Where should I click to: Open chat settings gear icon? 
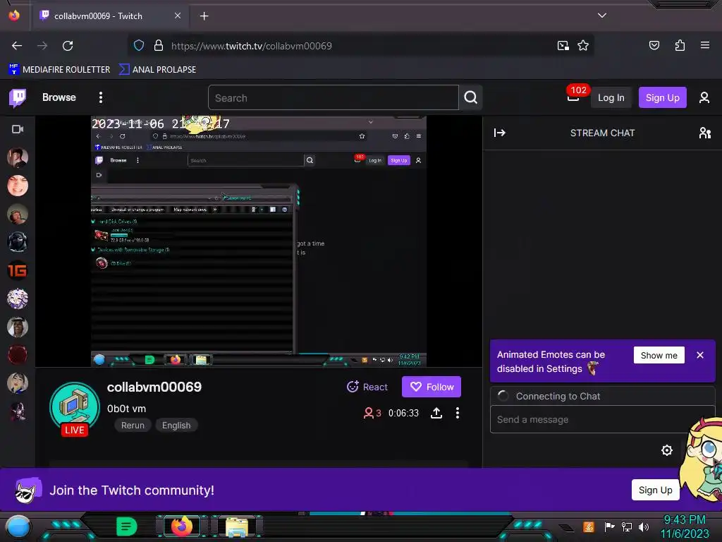666,450
